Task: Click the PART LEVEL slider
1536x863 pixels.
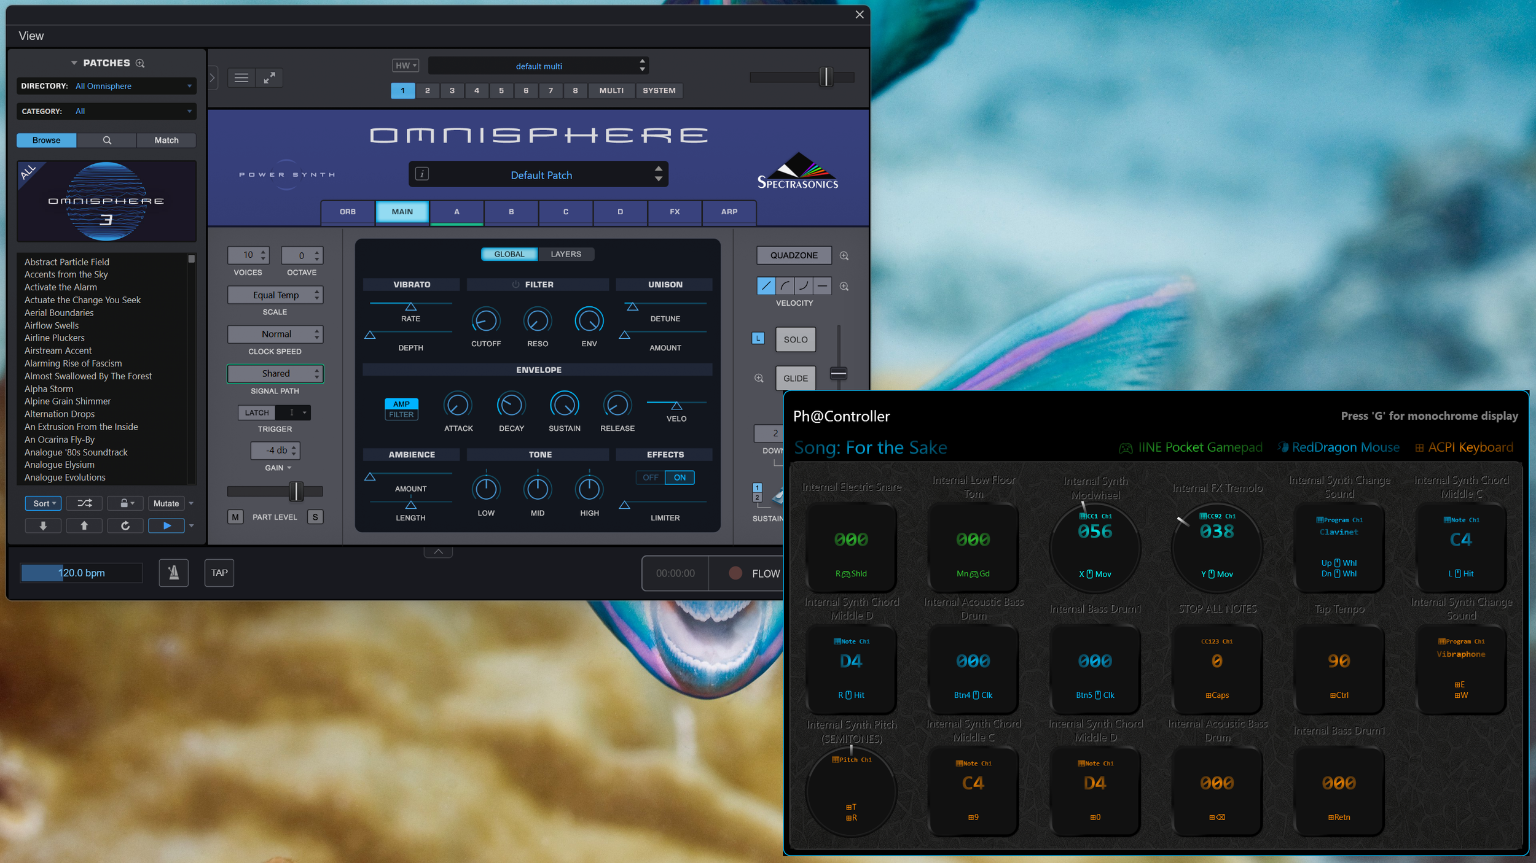Action: tap(275, 492)
